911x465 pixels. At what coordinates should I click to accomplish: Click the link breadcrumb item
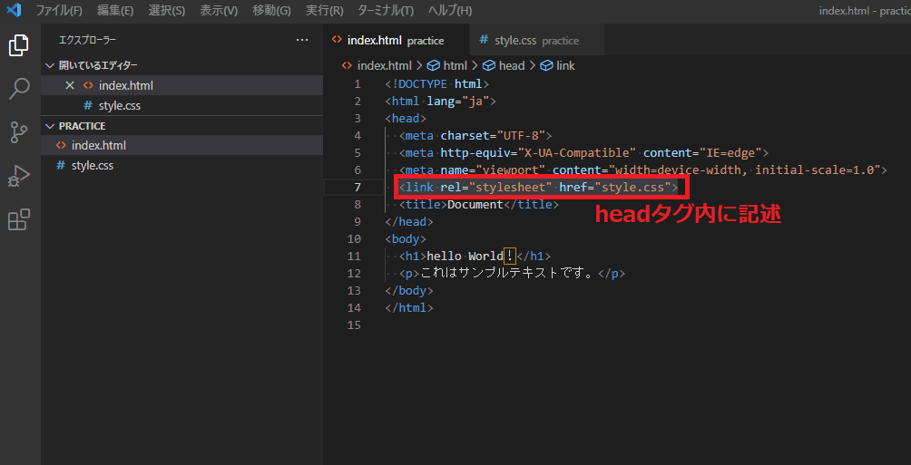[x=565, y=65]
